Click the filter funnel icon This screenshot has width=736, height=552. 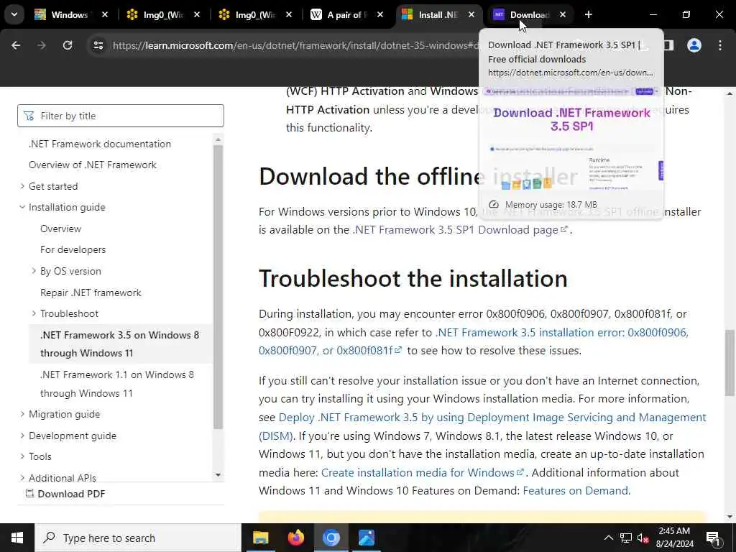pos(29,116)
